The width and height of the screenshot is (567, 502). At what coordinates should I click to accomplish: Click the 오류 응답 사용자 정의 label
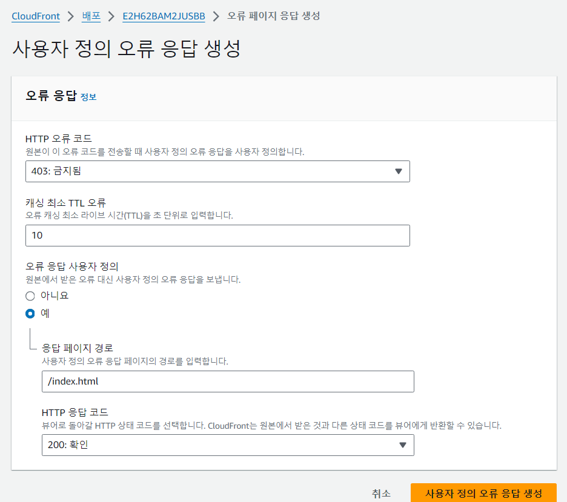[72, 266]
